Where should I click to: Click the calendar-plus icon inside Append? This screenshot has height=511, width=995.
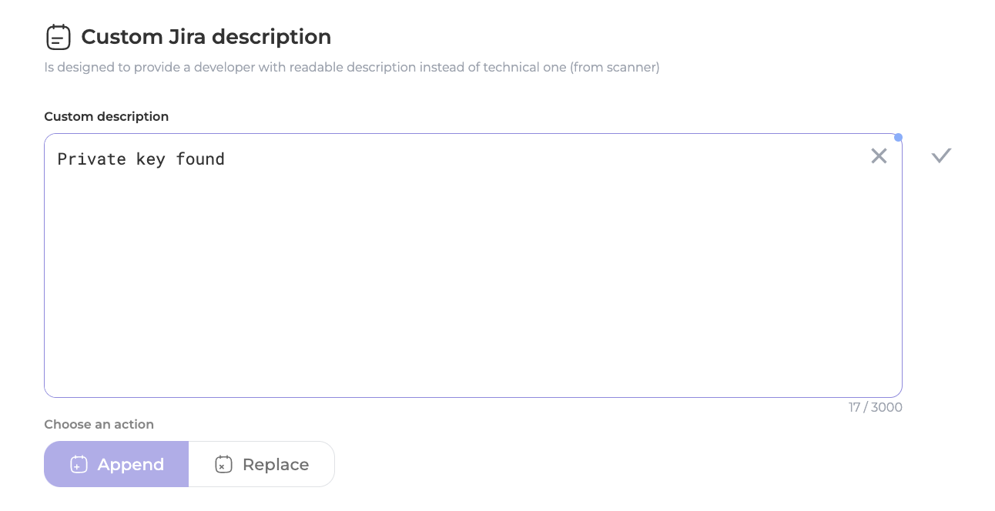(x=79, y=464)
